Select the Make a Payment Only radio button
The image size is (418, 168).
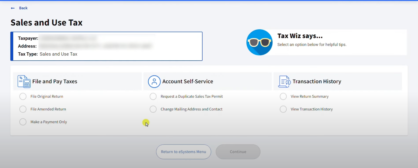click(23, 122)
